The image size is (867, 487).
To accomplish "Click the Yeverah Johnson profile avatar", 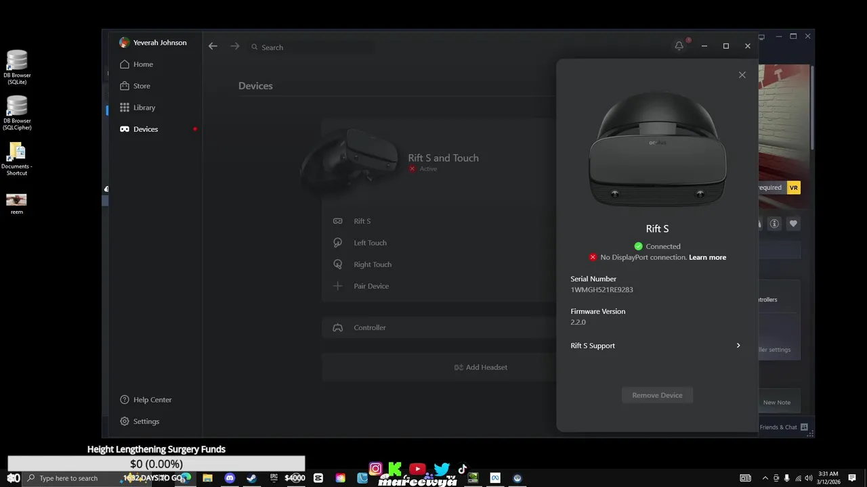I will coord(124,43).
